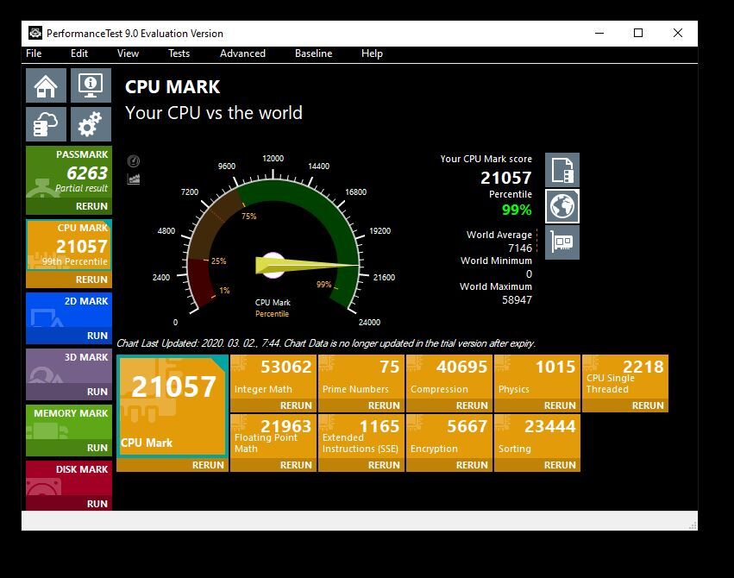Select the 2D Mark sidebar tile
The width and height of the screenshot is (734, 578).
click(69, 311)
